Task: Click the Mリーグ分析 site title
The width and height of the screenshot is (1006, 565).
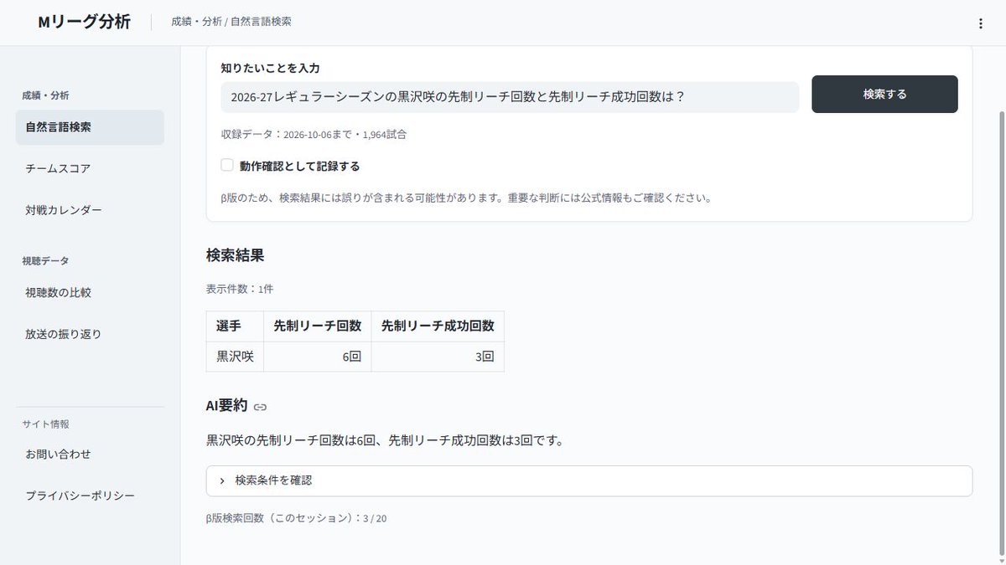Action: (x=84, y=23)
